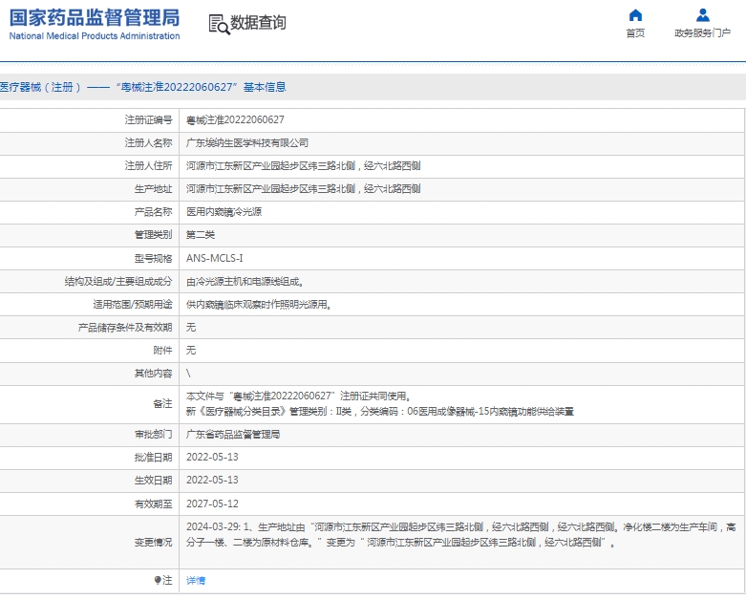746x600 pixels.
Task: Click the 产品储存条件及有效期 label
Action: pos(125,328)
